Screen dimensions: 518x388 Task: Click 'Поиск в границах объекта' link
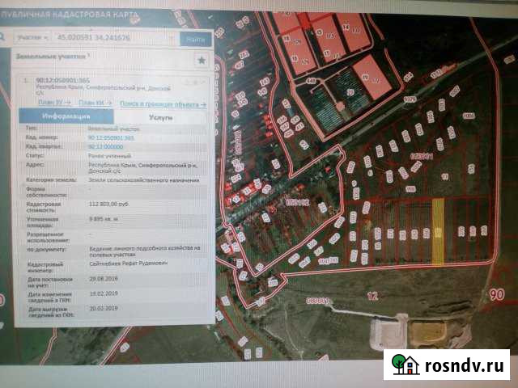162,103
